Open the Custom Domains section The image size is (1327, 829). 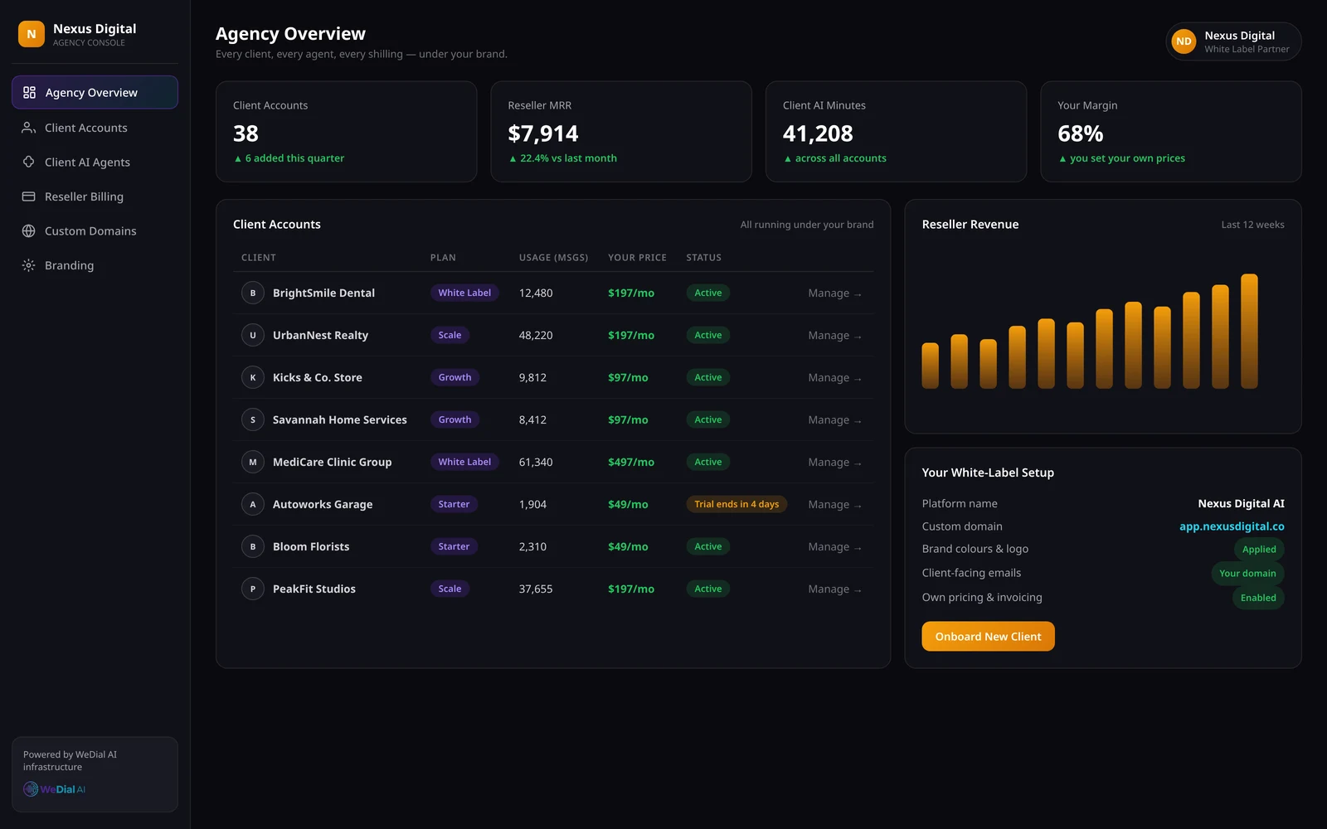click(x=95, y=230)
